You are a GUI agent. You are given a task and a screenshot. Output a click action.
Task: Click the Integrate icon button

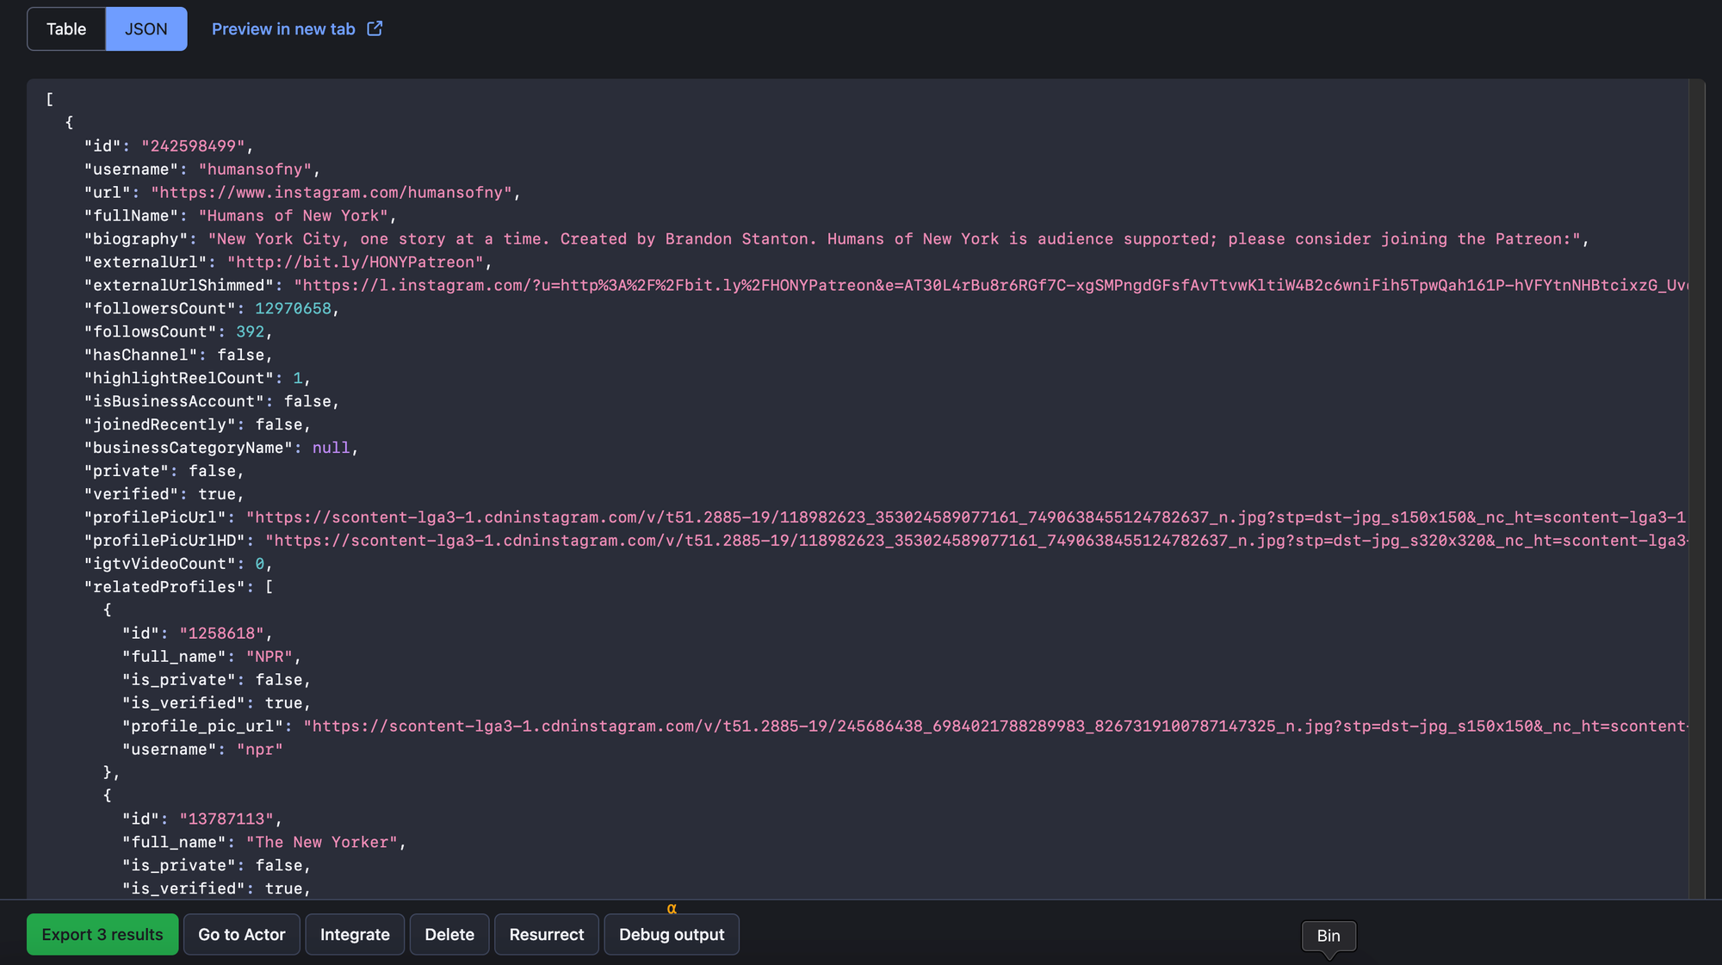pyautogui.click(x=355, y=934)
